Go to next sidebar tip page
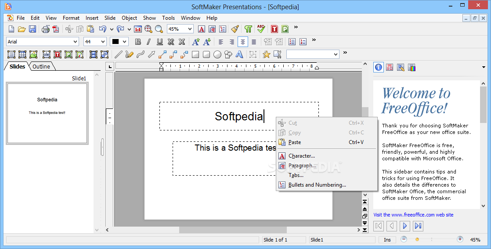 405,226
